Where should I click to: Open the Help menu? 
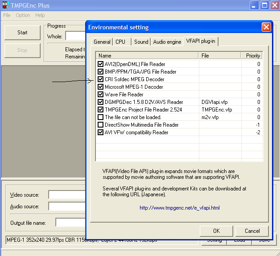[40, 15]
